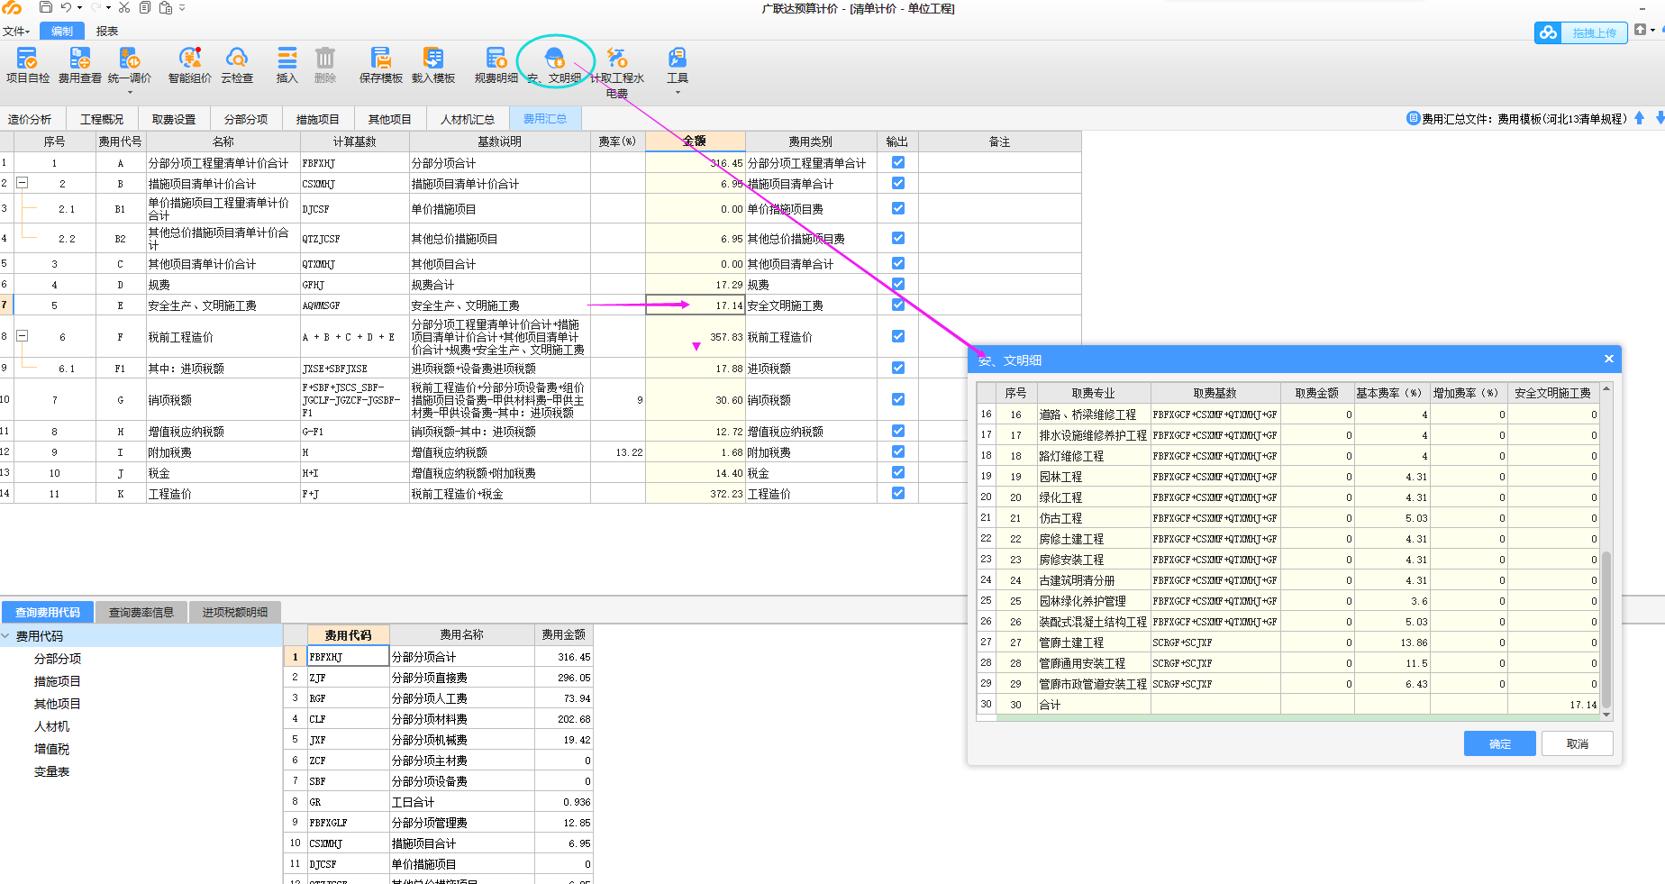Click the 费用汇总文件 document icon
Screen dimensions: 1665x884
(1413, 118)
